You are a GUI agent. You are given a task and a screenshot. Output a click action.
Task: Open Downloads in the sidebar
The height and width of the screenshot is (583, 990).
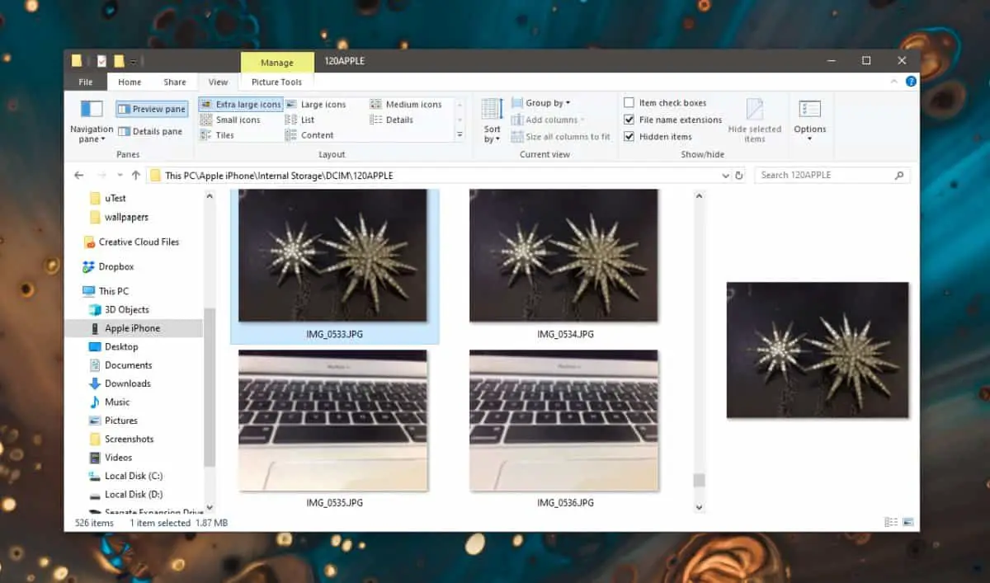pyautogui.click(x=120, y=383)
